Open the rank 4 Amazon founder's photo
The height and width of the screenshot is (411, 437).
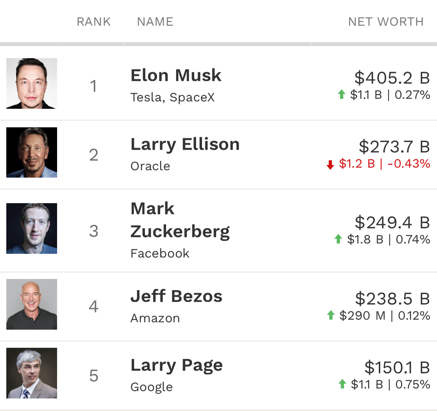[32, 304]
